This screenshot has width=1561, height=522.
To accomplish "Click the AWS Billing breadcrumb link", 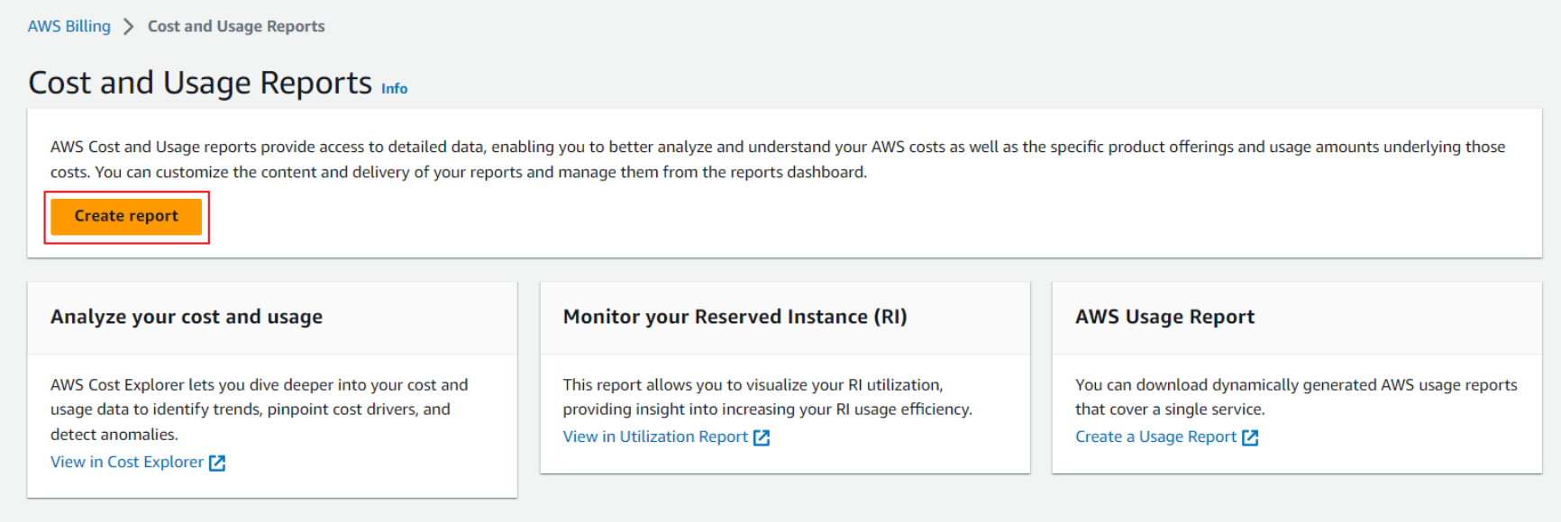I will click(68, 26).
